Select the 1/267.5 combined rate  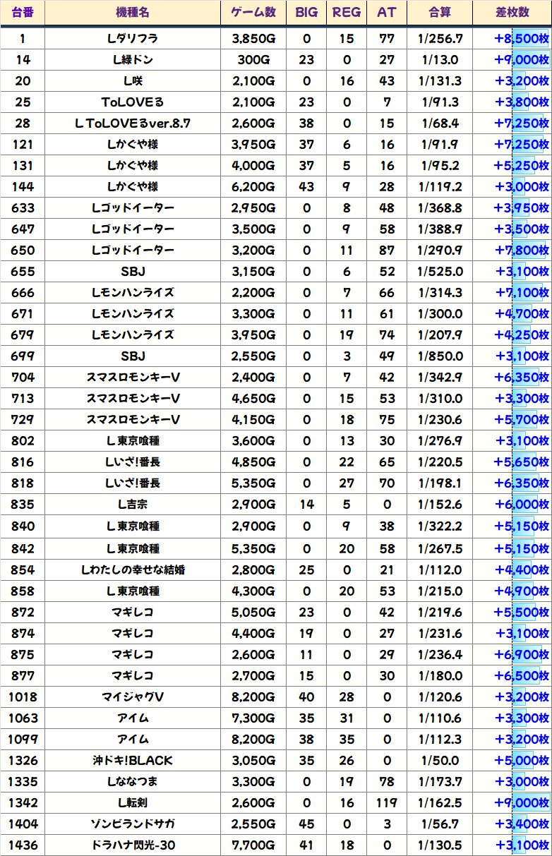440,548
